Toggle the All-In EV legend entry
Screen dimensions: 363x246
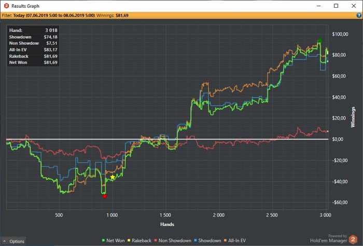pos(235,240)
